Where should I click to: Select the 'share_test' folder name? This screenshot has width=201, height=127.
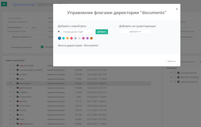coord(25,106)
